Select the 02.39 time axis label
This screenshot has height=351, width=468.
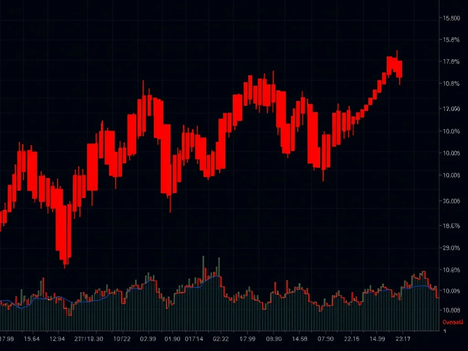click(148, 339)
